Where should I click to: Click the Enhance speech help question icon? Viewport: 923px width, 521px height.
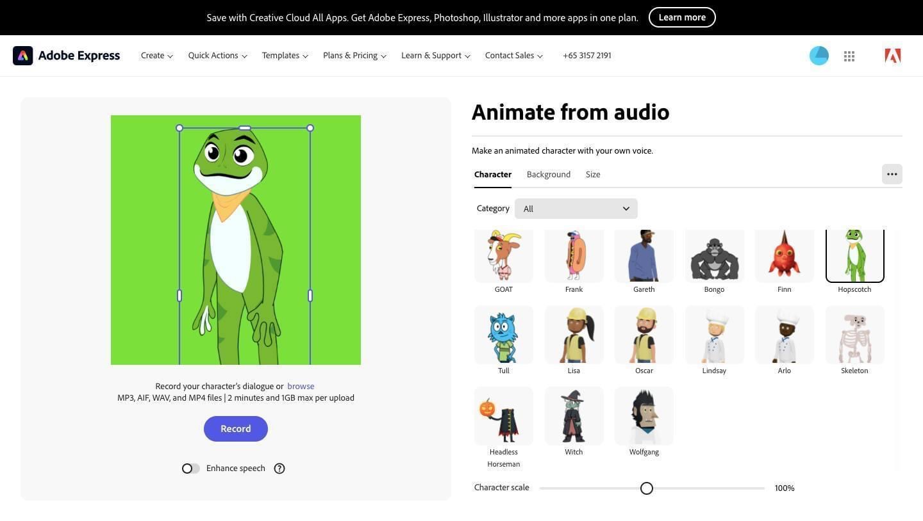279,469
